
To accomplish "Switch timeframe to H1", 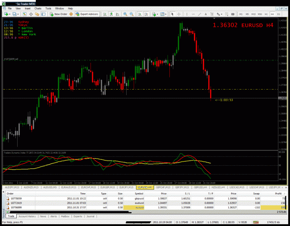I will pyautogui.click(x=266, y=14).
